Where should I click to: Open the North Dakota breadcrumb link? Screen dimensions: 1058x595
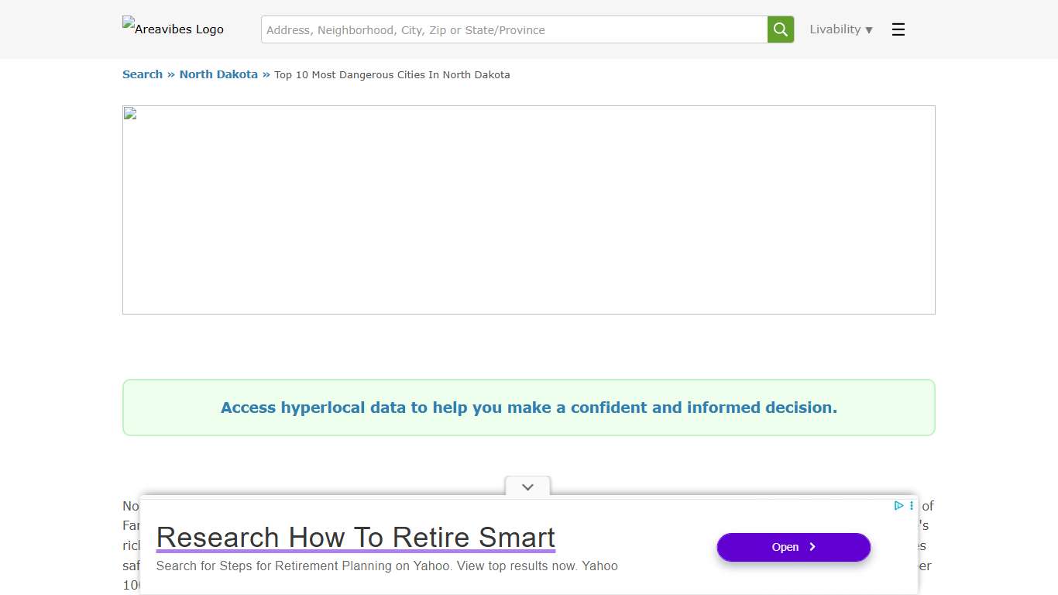[218, 74]
